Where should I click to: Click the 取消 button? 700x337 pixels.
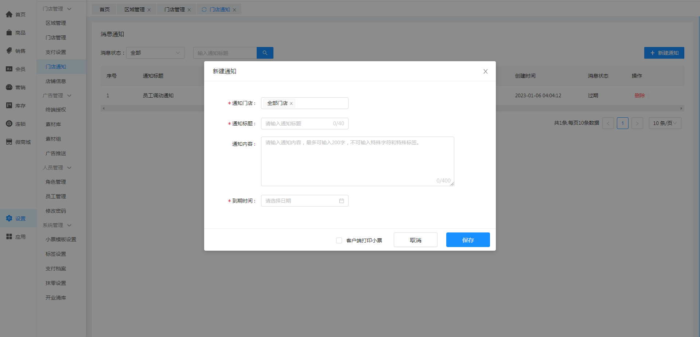tap(415, 240)
